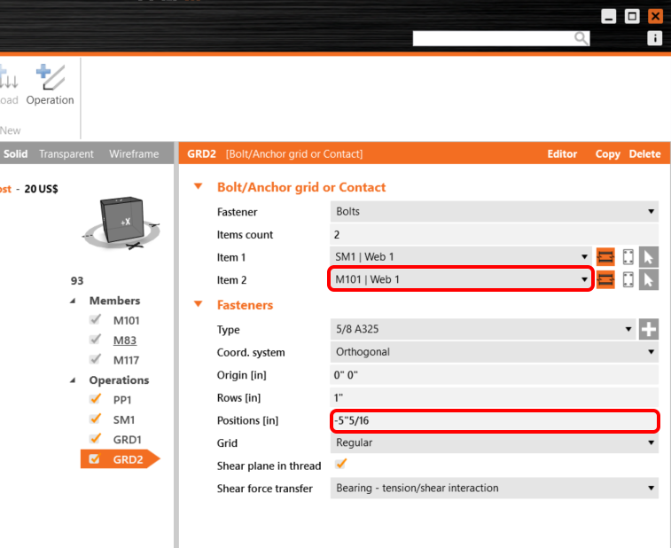Viewport: 671px width, 548px height.
Task: Click the Editor button
Action: pyautogui.click(x=562, y=153)
